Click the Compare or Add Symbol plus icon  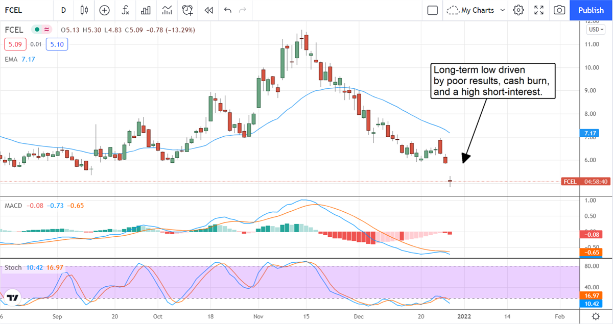(x=105, y=10)
